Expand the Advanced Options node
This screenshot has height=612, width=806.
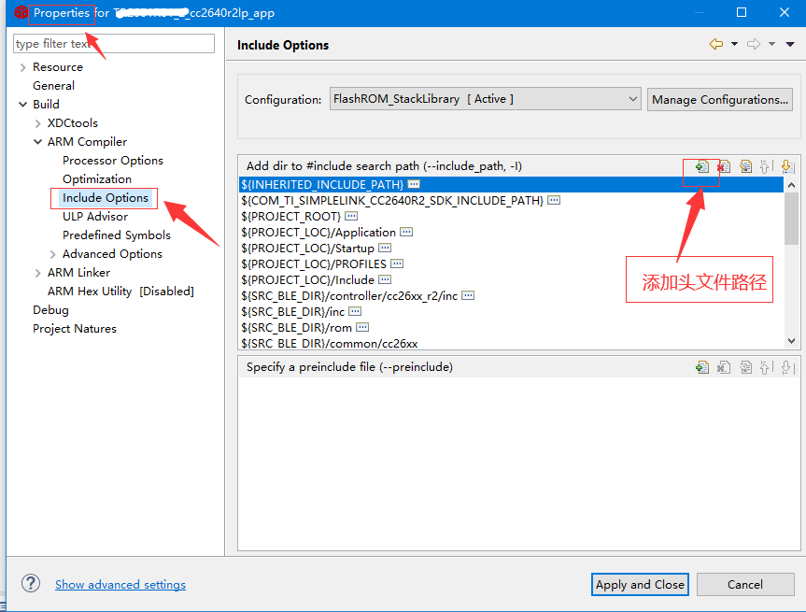pos(52,254)
